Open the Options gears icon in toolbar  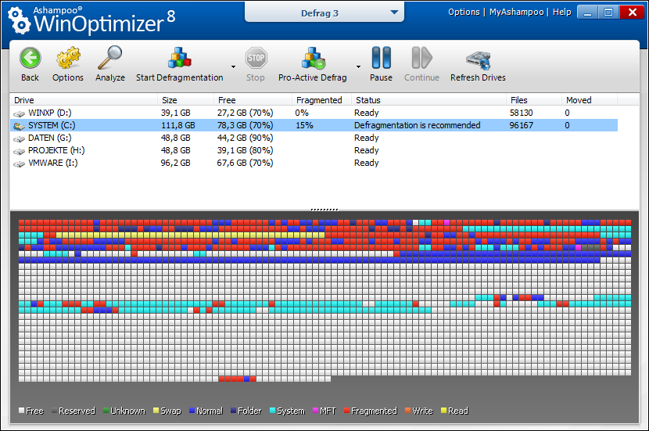click(68, 58)
